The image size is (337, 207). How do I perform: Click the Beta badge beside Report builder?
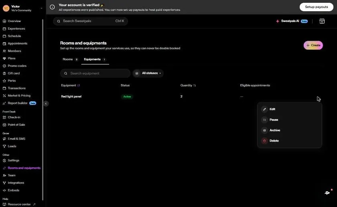tap(32, 103)
